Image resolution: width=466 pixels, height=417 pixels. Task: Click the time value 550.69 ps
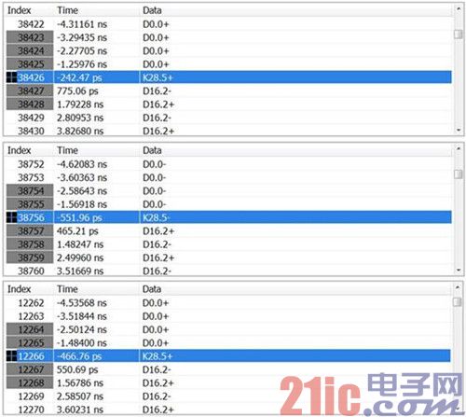pyautogui.click(x=77, y=369)
